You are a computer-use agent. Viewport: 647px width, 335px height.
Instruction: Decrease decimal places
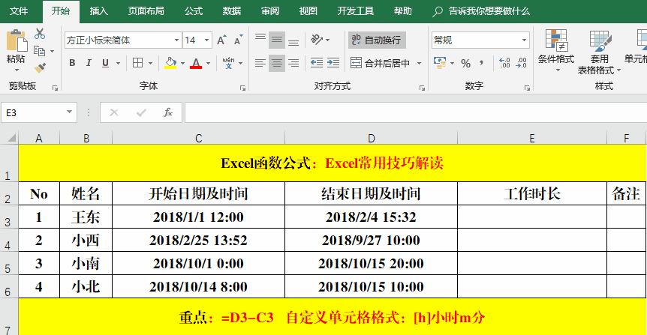[x=522, y=63]
